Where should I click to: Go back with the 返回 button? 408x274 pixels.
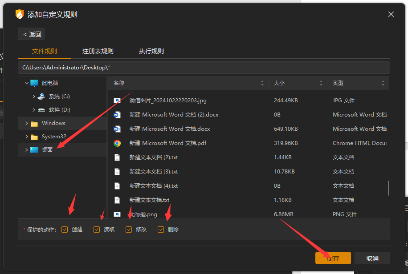[x=31, y=34]
